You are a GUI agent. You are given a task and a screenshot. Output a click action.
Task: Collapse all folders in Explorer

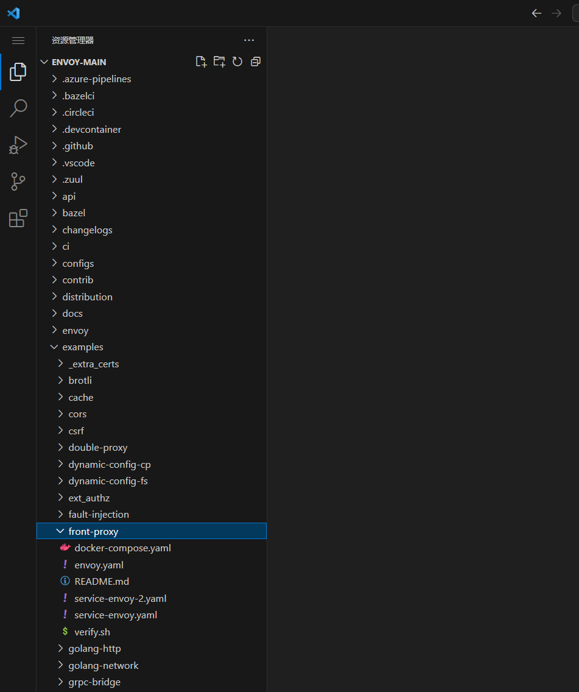point(256,62)
